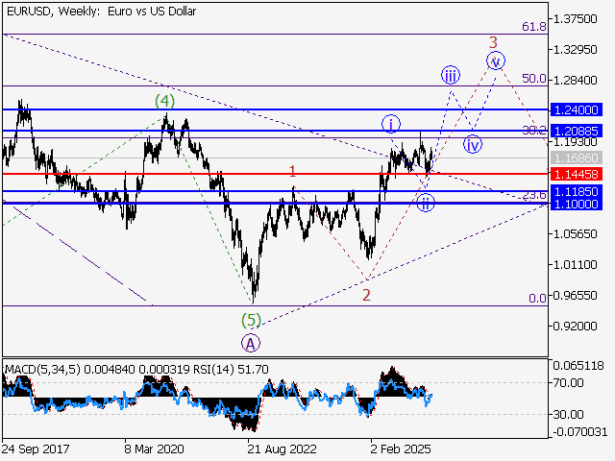This screenshot has width=615, height=461.
Task: Click the circled wave v label
Action: (x=496, y=61)
